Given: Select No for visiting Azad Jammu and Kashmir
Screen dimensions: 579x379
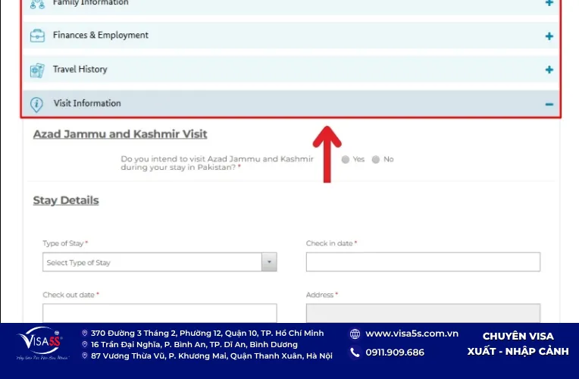Looking at the screenshot, I should [x=376, y=160].
